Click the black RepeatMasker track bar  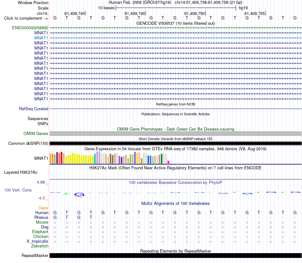175,255
